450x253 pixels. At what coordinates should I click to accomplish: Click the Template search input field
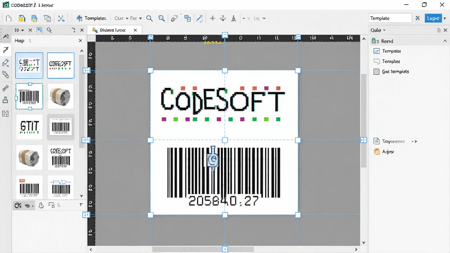pyautogui.click(x=390, y=18)
